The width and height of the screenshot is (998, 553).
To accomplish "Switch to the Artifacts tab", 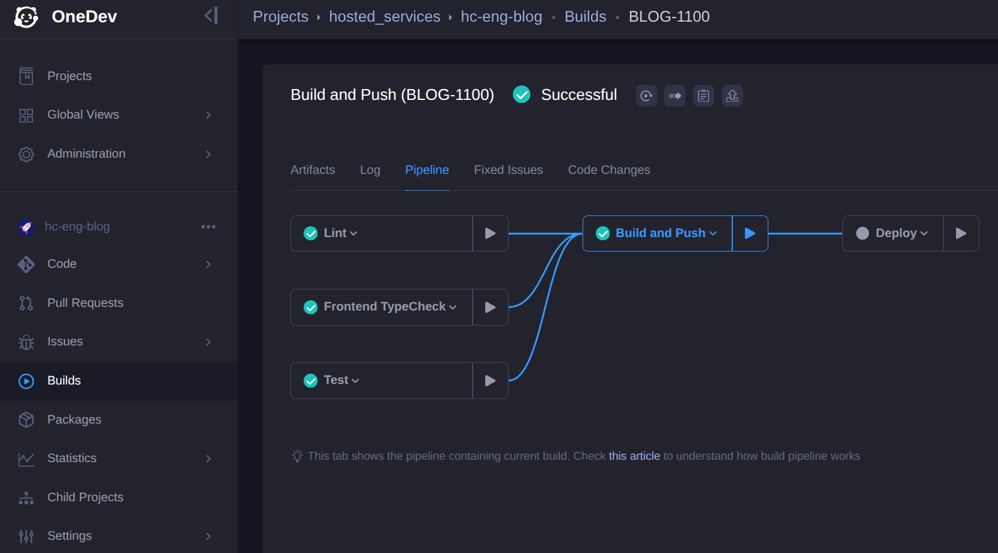I will pyautogui.click(x=313, y=170).
